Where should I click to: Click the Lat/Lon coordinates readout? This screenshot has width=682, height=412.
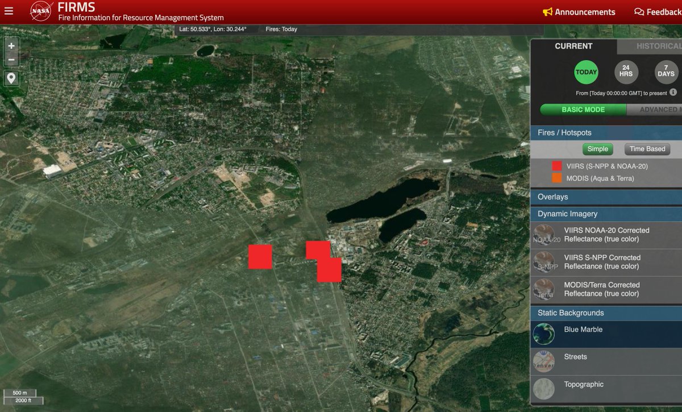(213, 29)
